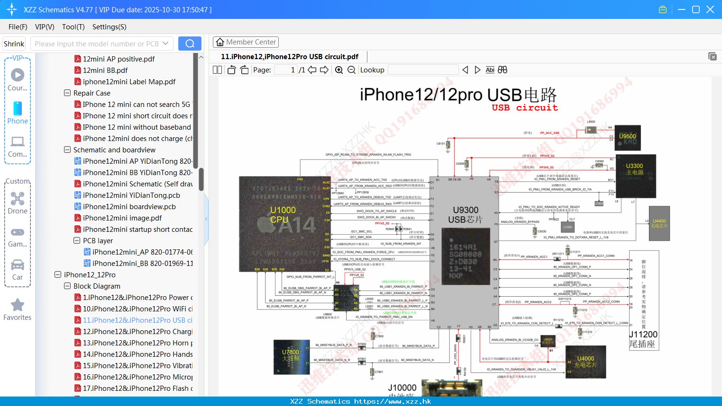Screen dimensions: 722x406
Task: Open the Member Center button
Action: 246,42
